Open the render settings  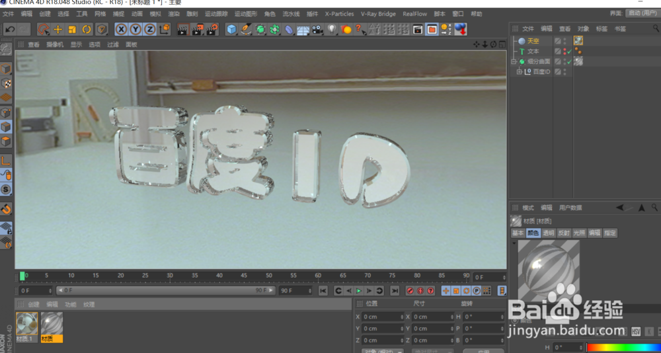tap(212, 30)
